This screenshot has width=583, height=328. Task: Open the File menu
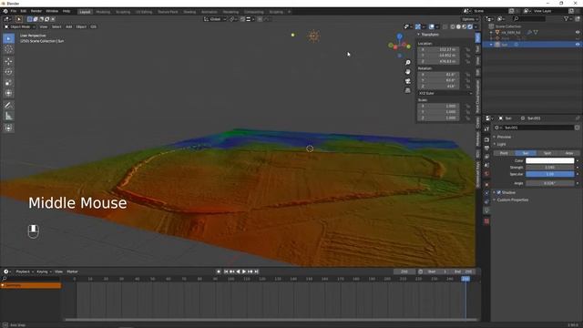(x=14, y=11)
